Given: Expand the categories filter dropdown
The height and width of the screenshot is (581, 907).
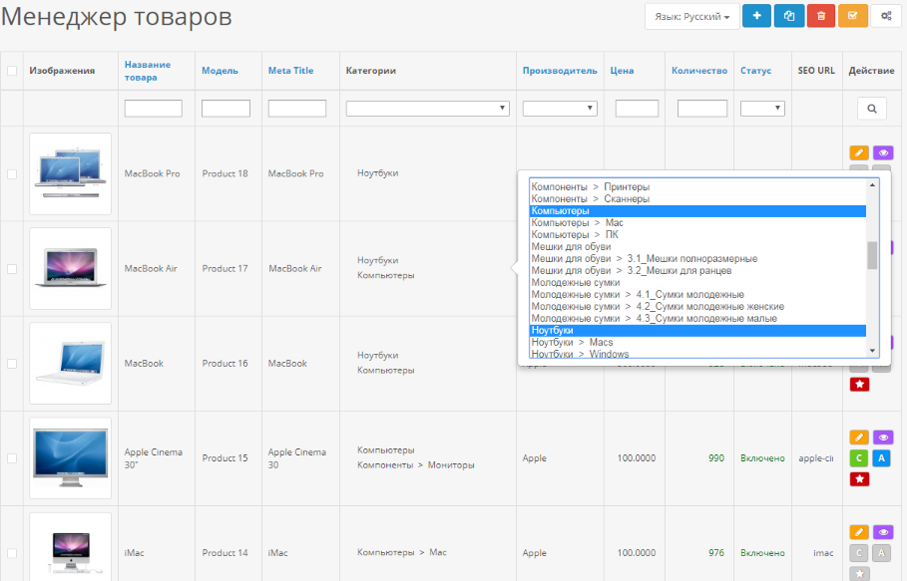Looking at the screenshot, I should pos(427,109).
